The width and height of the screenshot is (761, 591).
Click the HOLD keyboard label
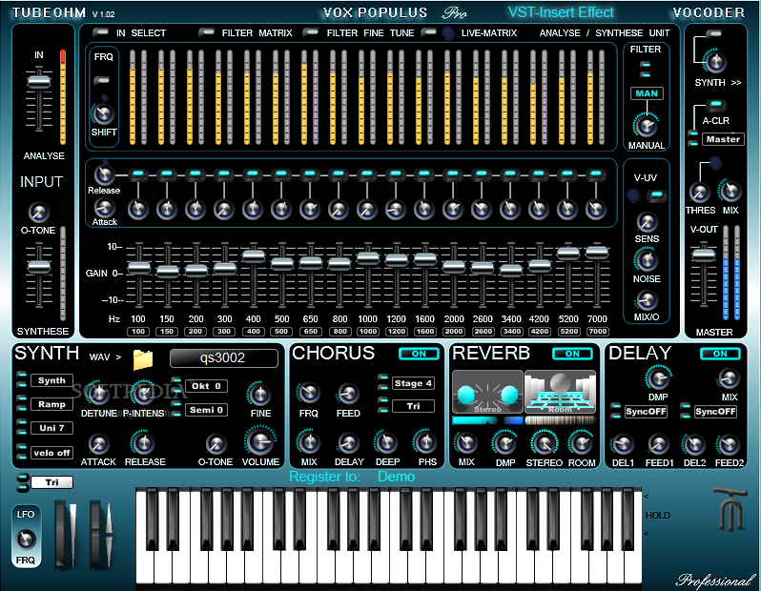[x=658, y=516]
